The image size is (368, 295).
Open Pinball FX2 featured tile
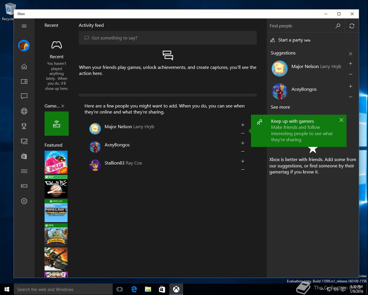click(56, 186)
